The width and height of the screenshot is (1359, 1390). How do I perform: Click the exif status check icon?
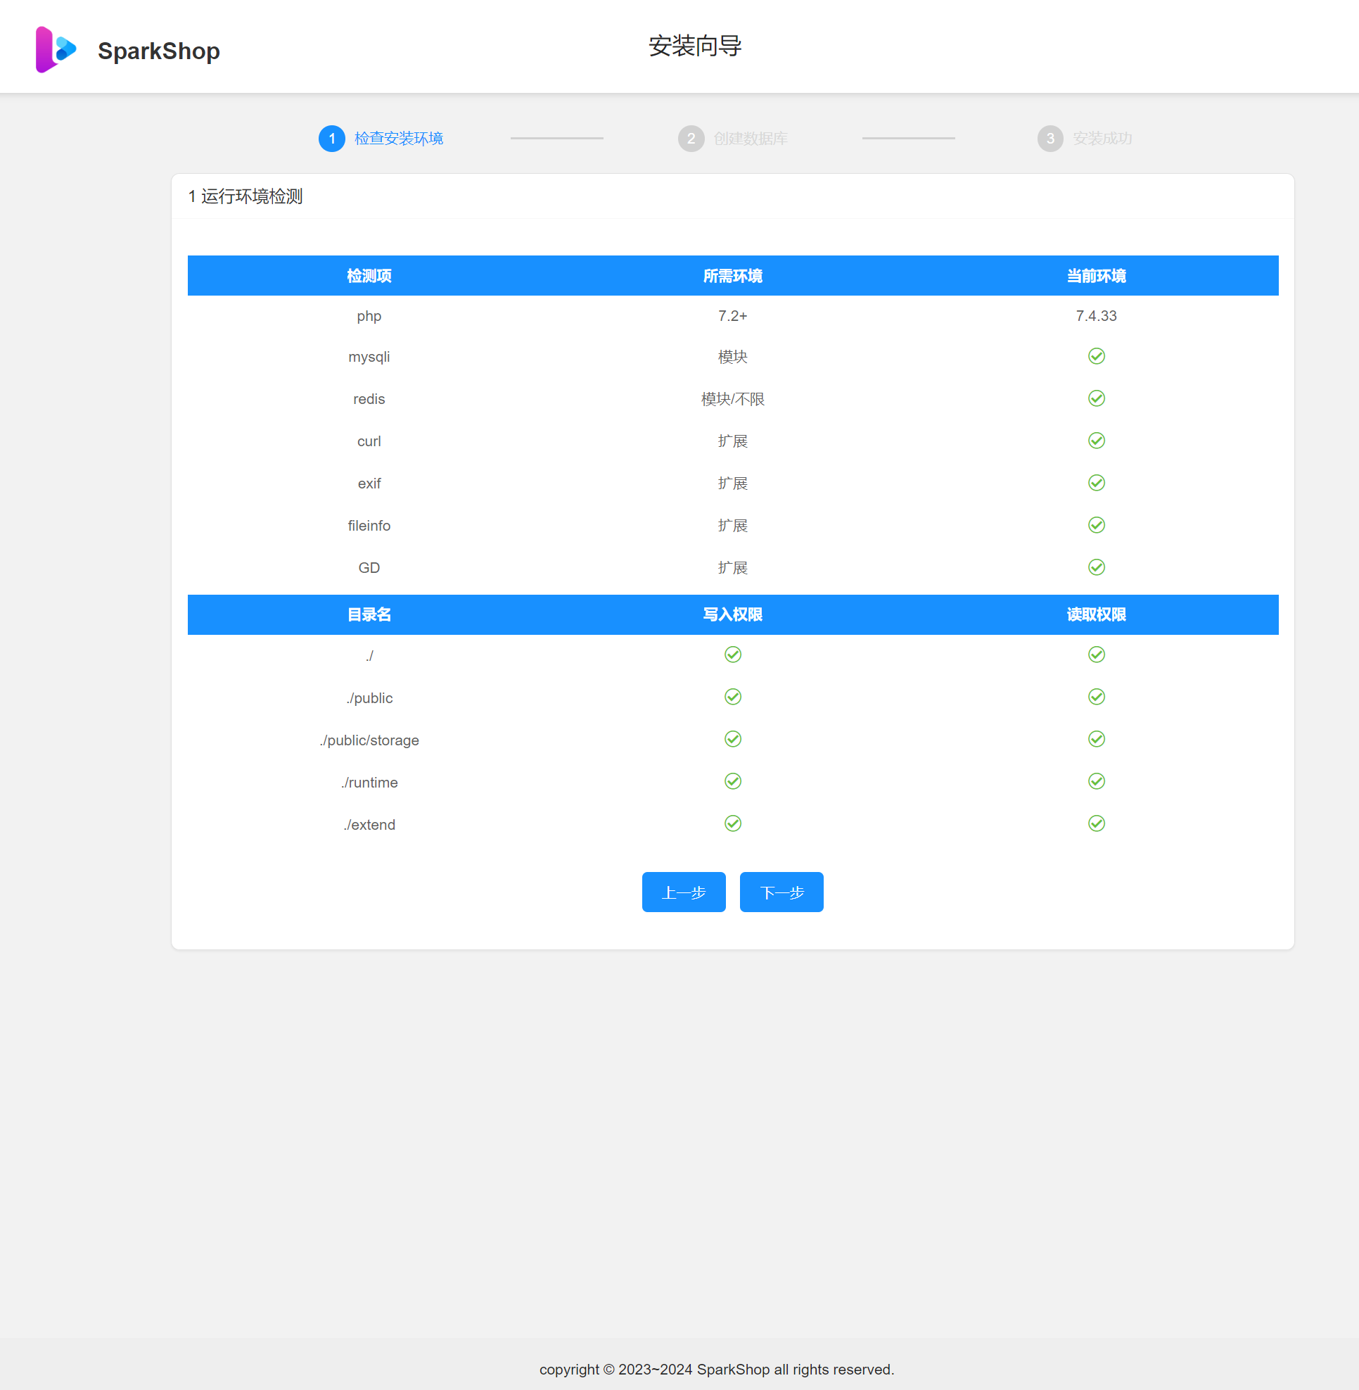[1096, 483]
